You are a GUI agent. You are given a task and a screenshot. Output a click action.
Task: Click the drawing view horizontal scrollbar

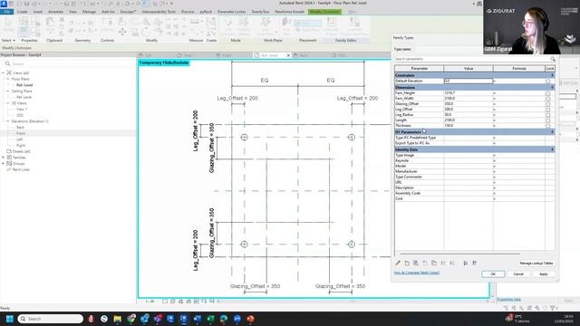click(x=352, y=302)
